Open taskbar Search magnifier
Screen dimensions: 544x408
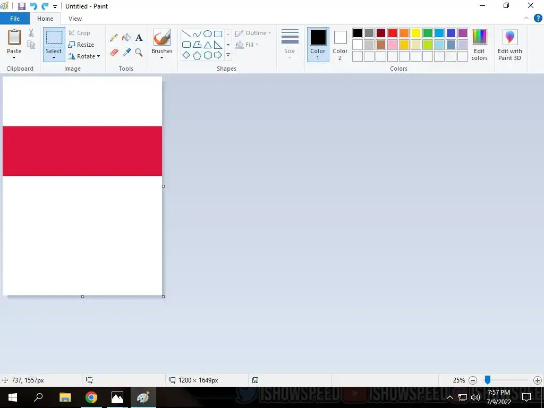(38, 397)
